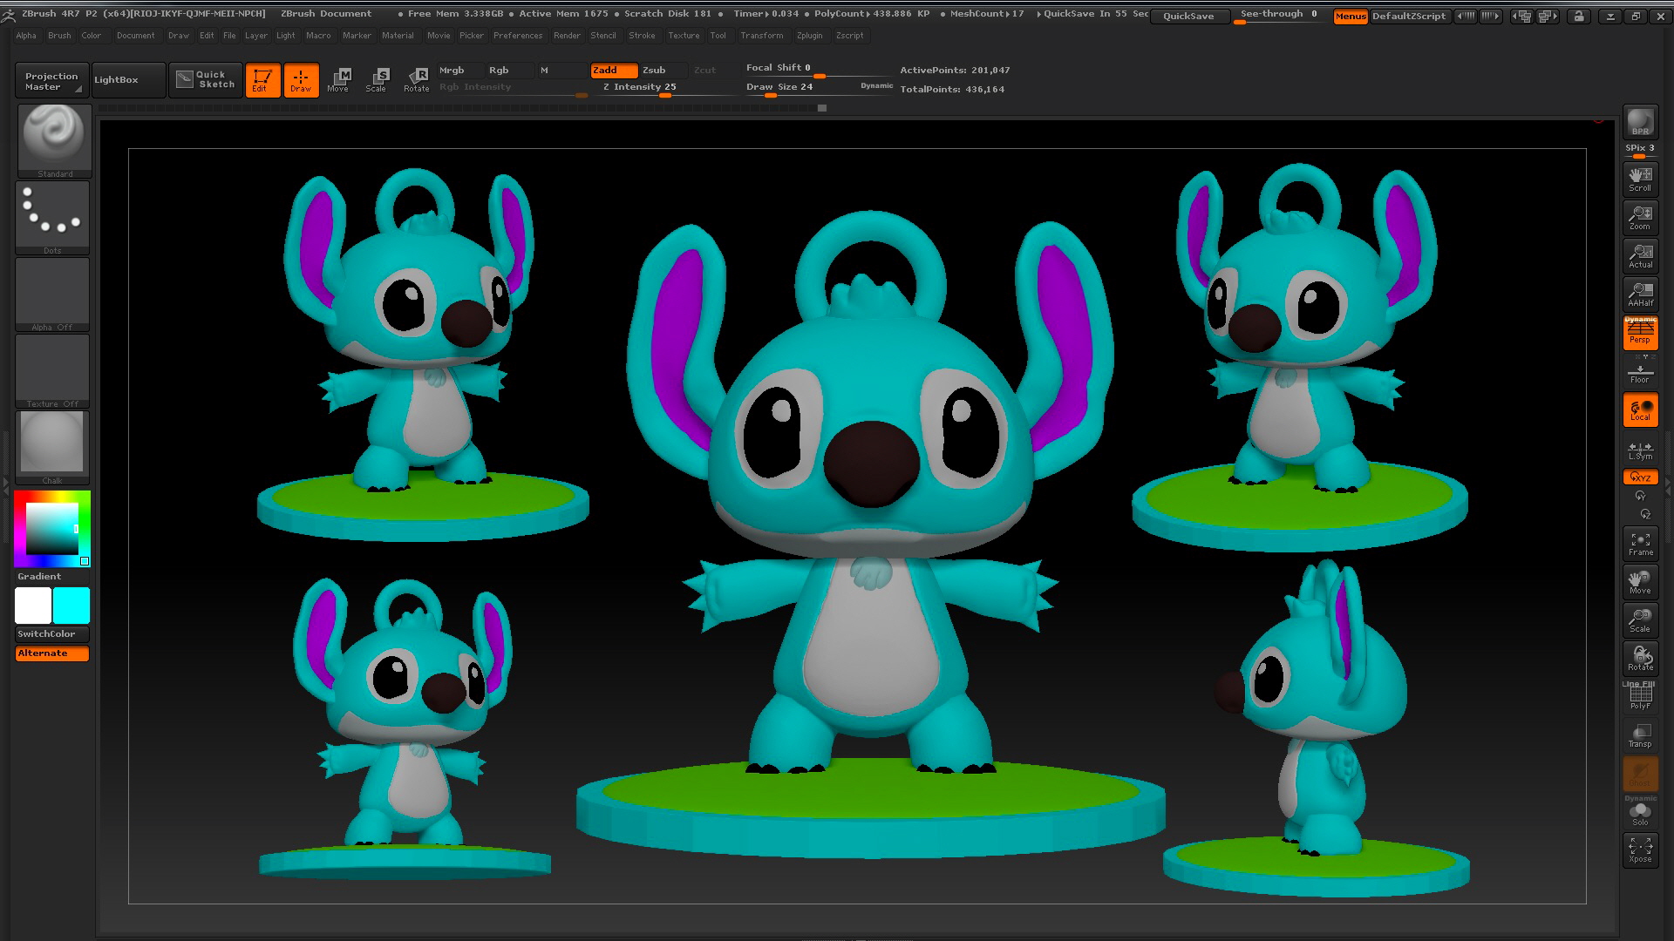Select the cyan main color swatch
Viewport: 1674px width, 941px height.
coord(71,606)
